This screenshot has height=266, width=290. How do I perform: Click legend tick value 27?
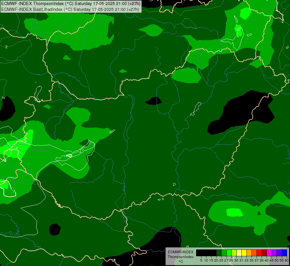click(226, 260)
